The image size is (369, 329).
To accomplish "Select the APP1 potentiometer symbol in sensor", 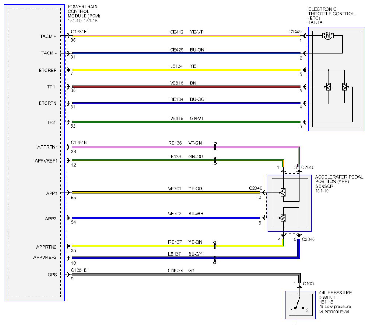I will (283, 193).
